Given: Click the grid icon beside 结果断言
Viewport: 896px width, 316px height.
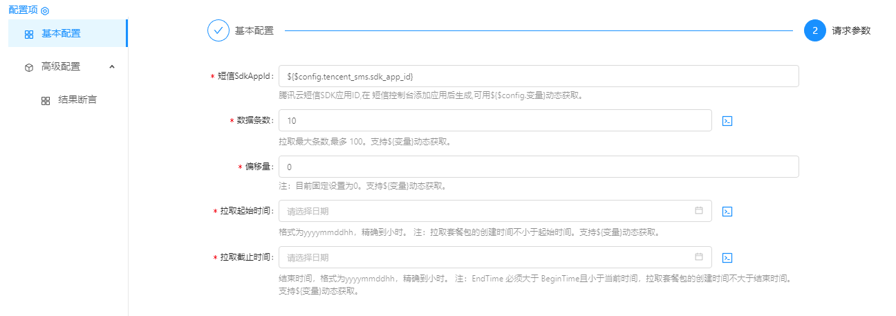Looking at the screenshot, I should (x=46, y=101).
